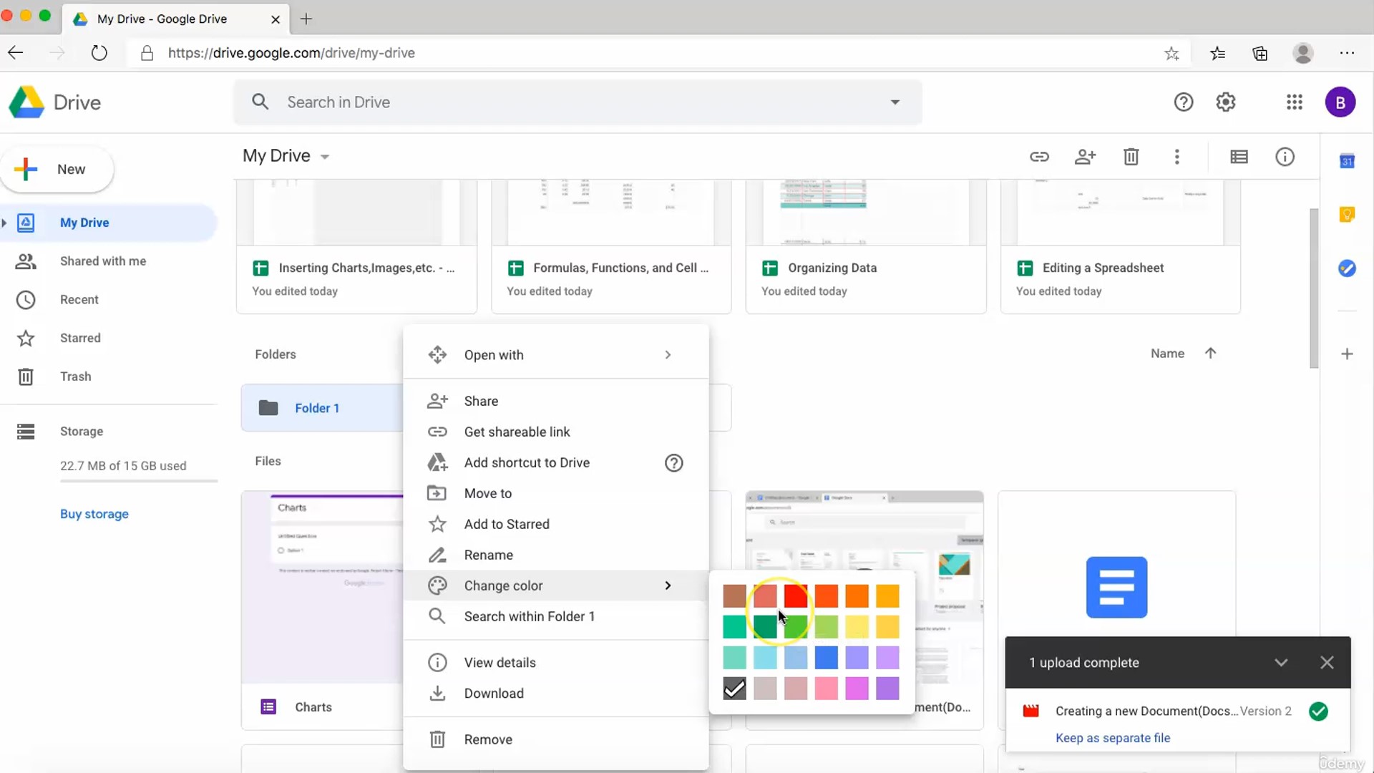Choose Remove from the context menu
Viewport: 1374px width, 773px height.
556,740
